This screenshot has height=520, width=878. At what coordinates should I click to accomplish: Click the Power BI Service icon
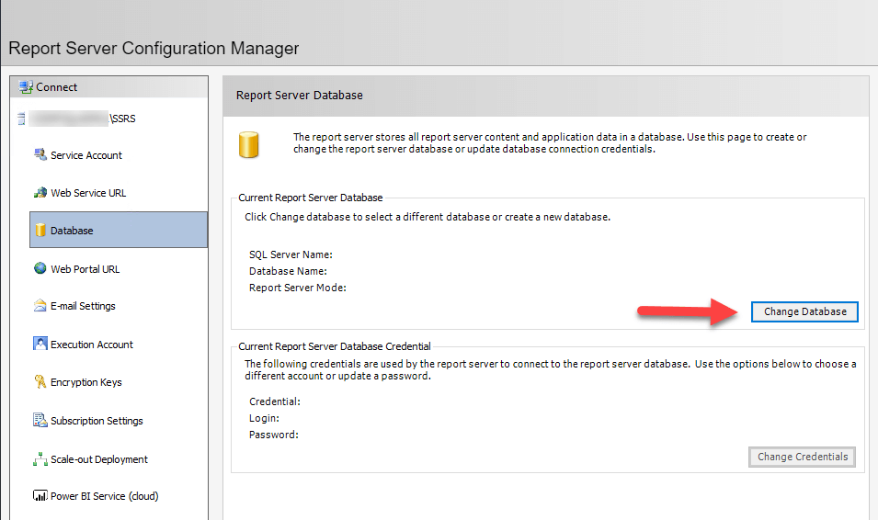tap(40, 496)
